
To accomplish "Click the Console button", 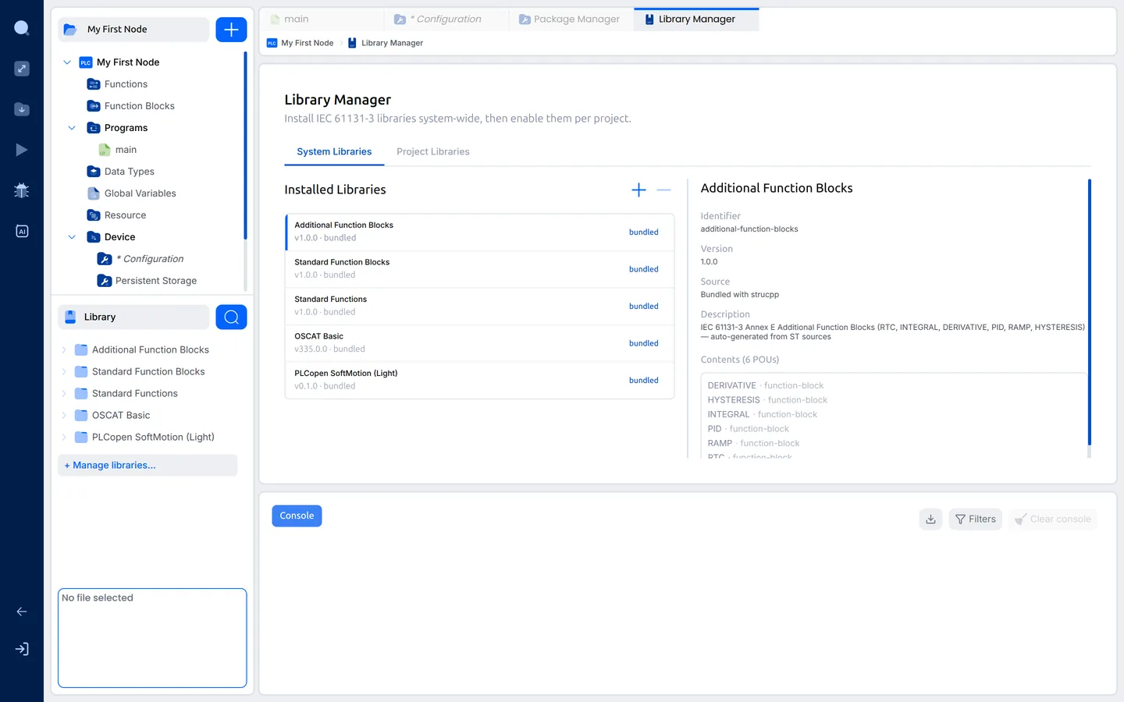I will pos(297,516).
